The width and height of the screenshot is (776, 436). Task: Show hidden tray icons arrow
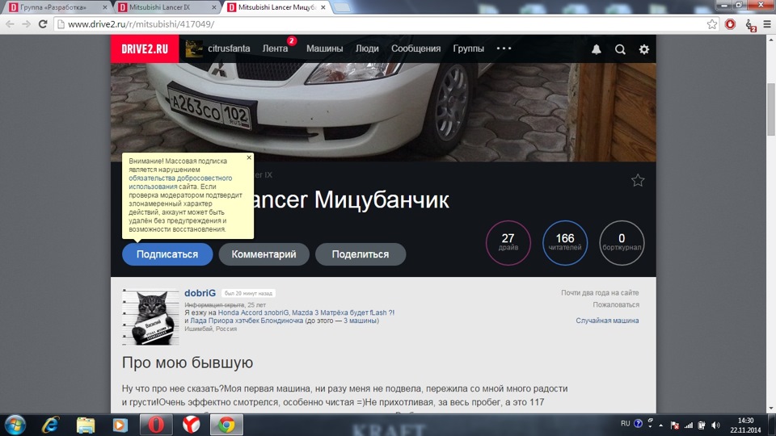click(x=661, y=426)
